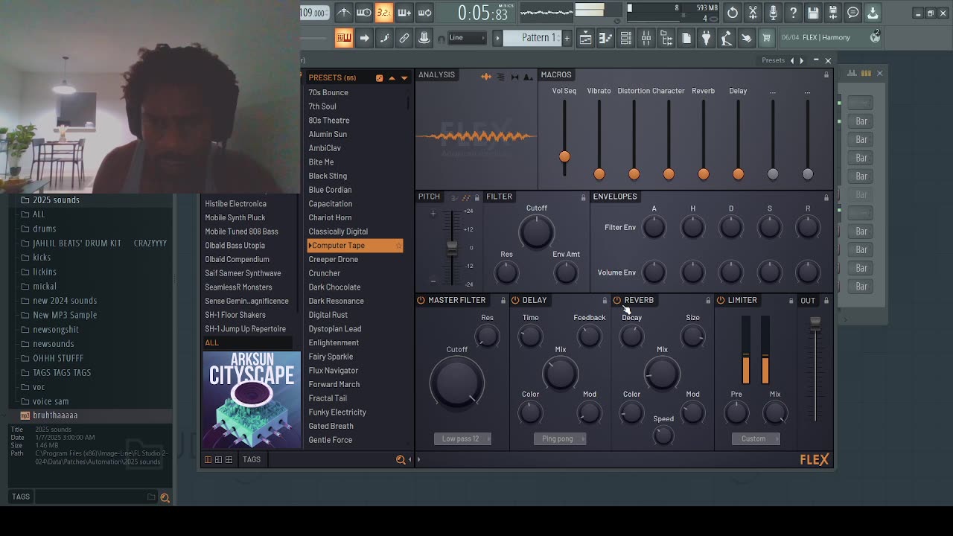Toggle Master Filter power button
Image resolution: width=953 pixels, height=536 pixels.
421,300
